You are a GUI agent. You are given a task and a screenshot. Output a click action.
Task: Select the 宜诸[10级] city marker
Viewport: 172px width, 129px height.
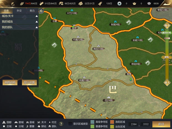tap(137, 39)
